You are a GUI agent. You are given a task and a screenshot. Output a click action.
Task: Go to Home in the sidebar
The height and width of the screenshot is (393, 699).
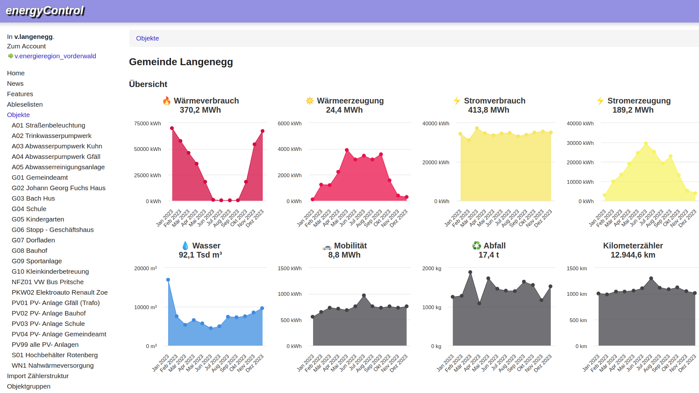point(16,73)
